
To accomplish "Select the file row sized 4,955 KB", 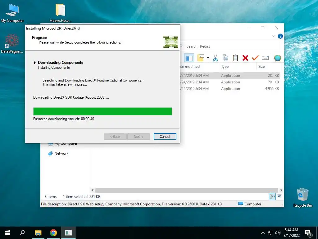I will coord(230,89).
